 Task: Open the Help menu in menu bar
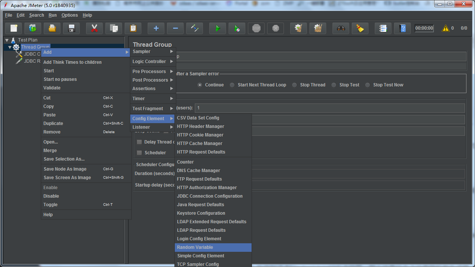click(88, 15)
